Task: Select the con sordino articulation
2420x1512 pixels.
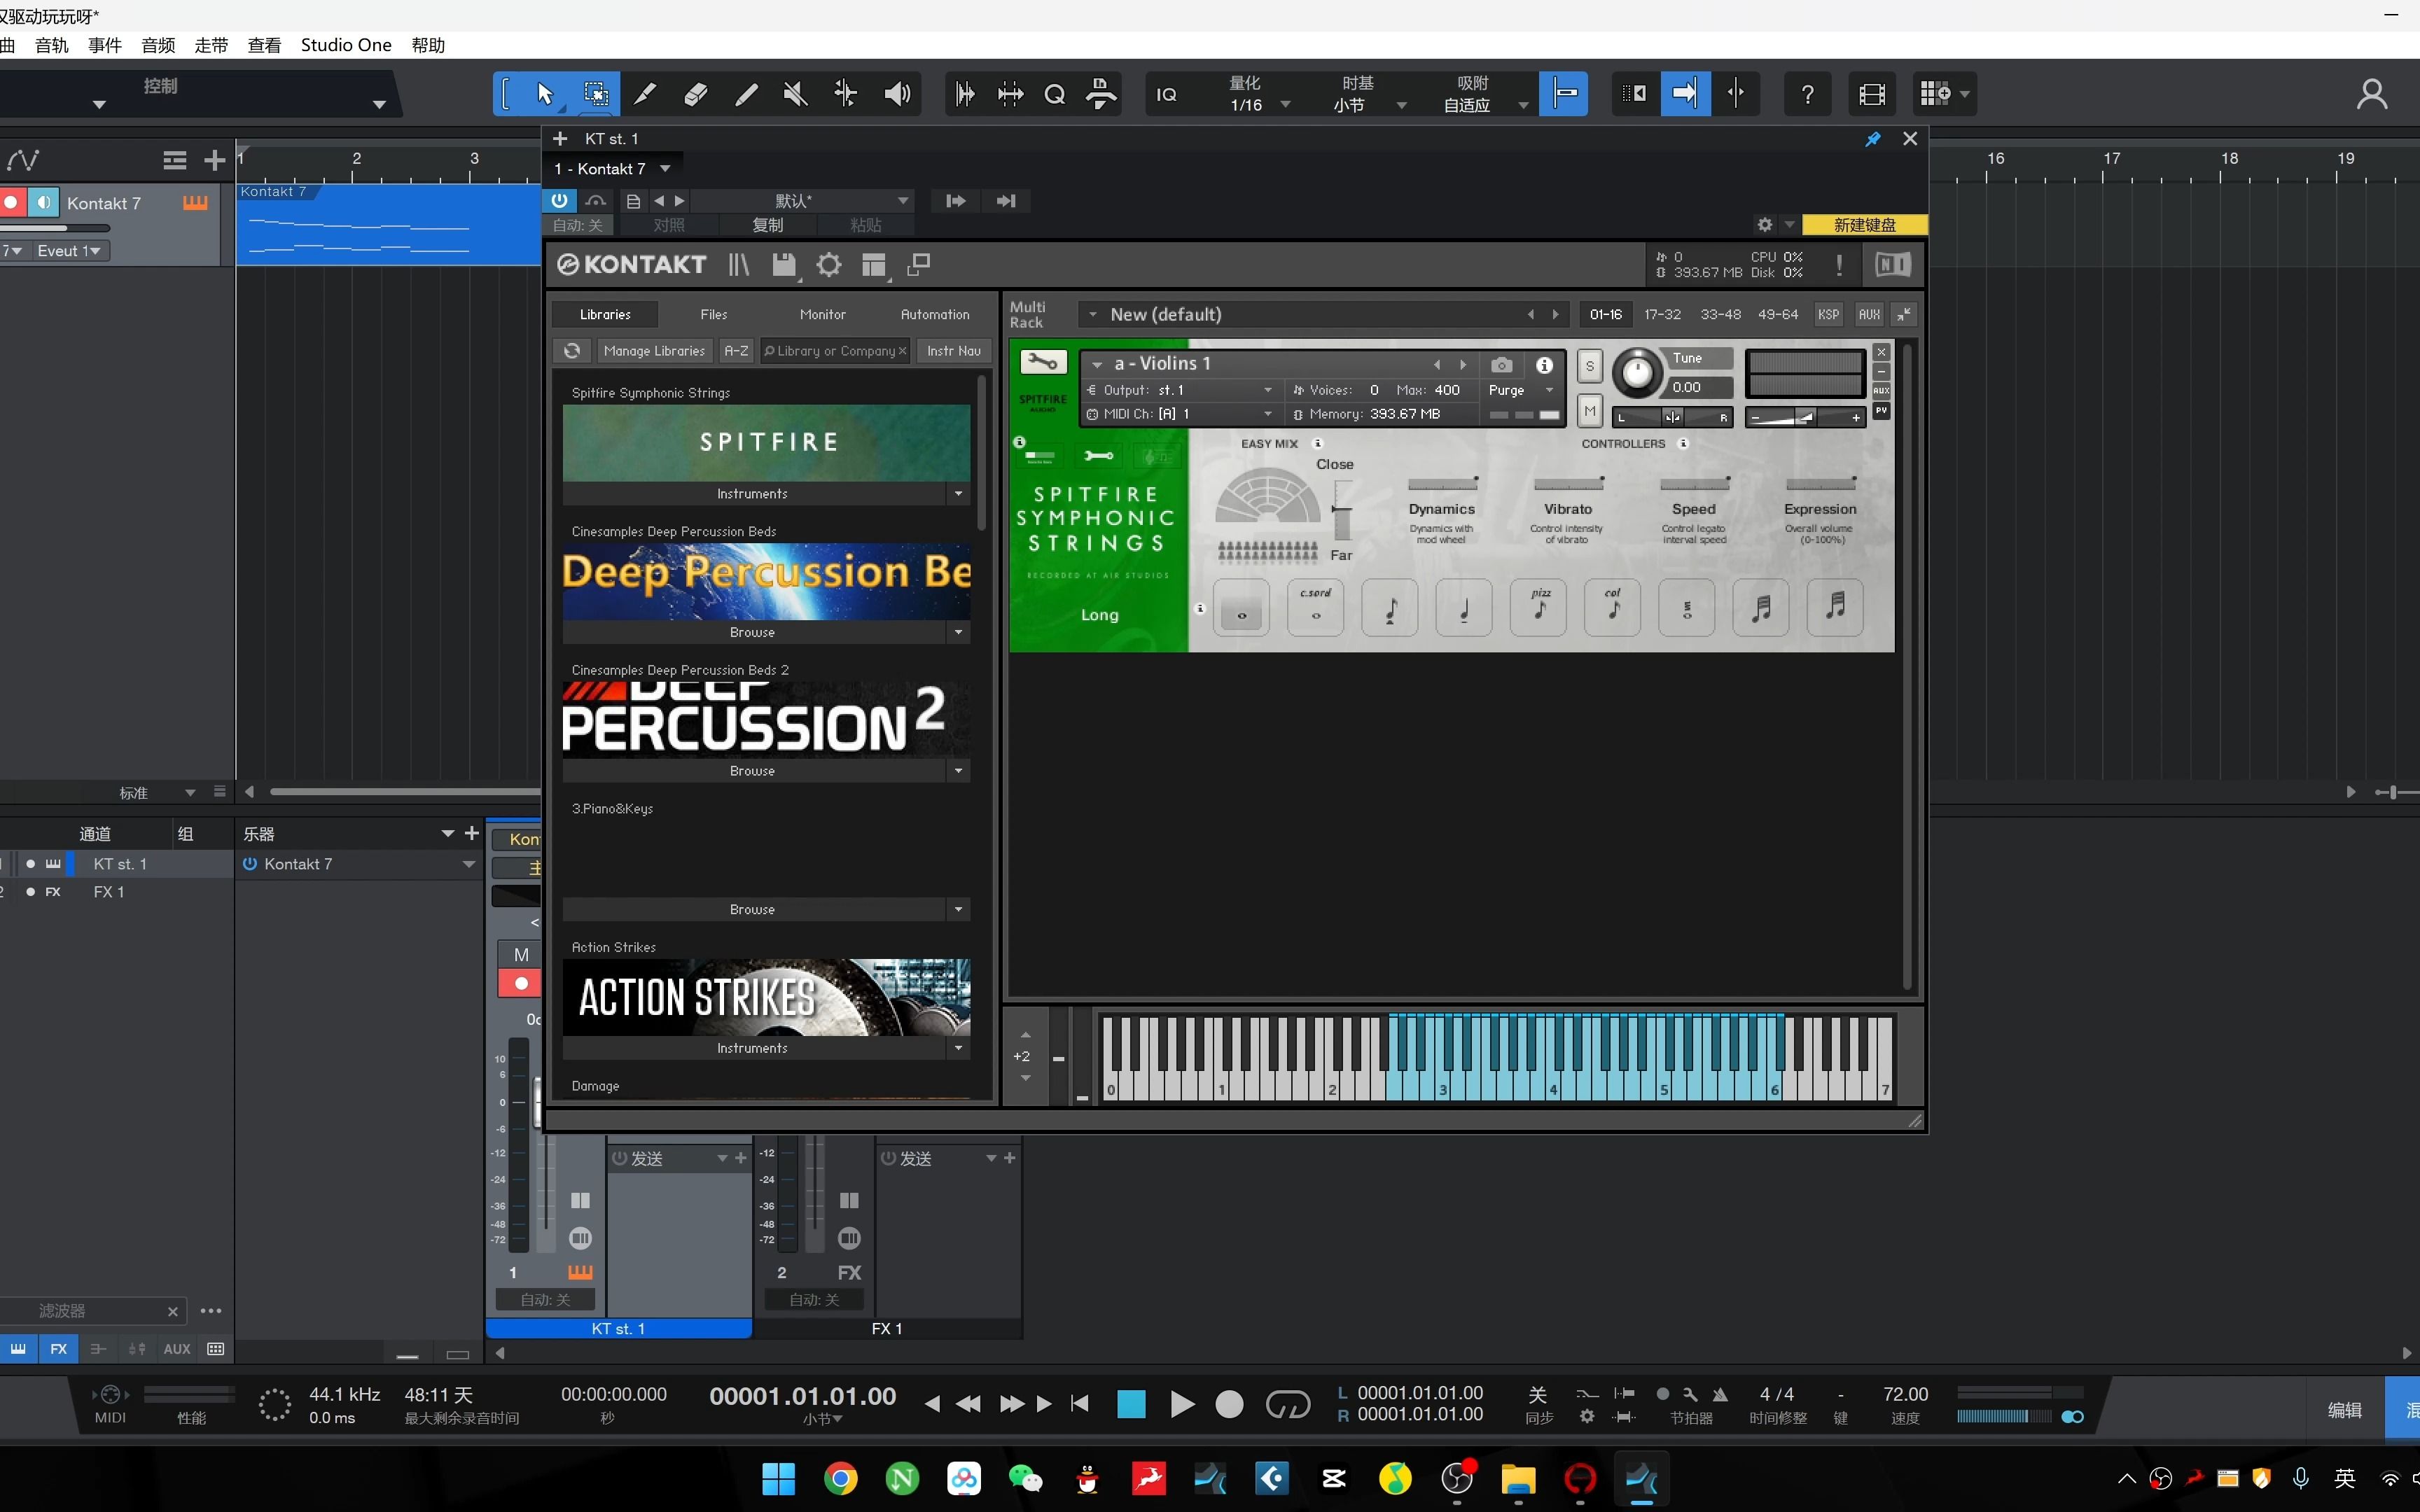Action: tap(1314, 607)
